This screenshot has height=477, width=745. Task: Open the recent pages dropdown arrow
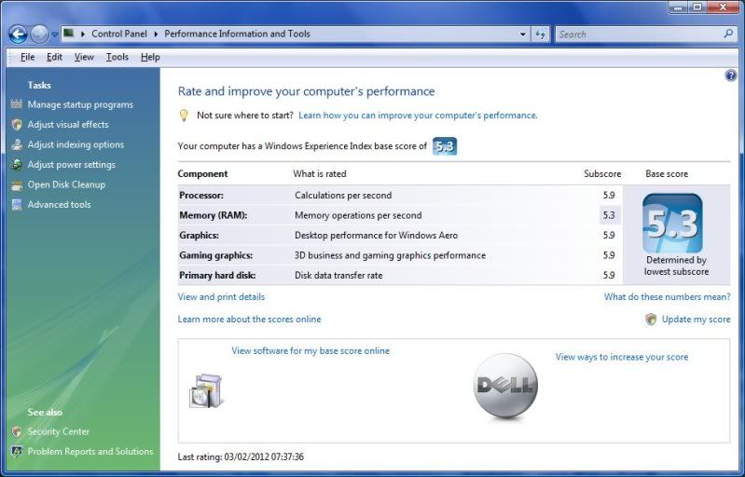click(x=55, y=34)
